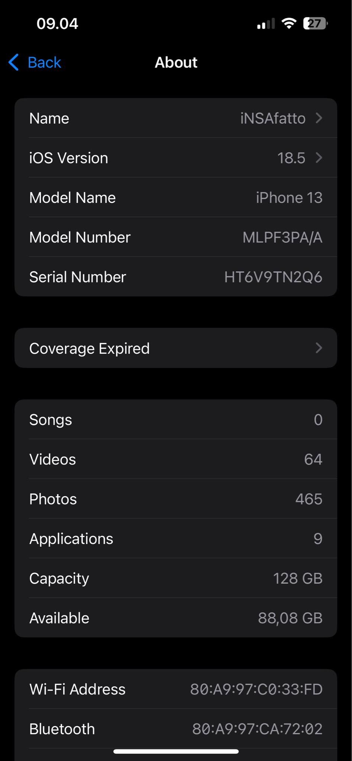
Task: Tap the Available storage row
Action: 176,618
